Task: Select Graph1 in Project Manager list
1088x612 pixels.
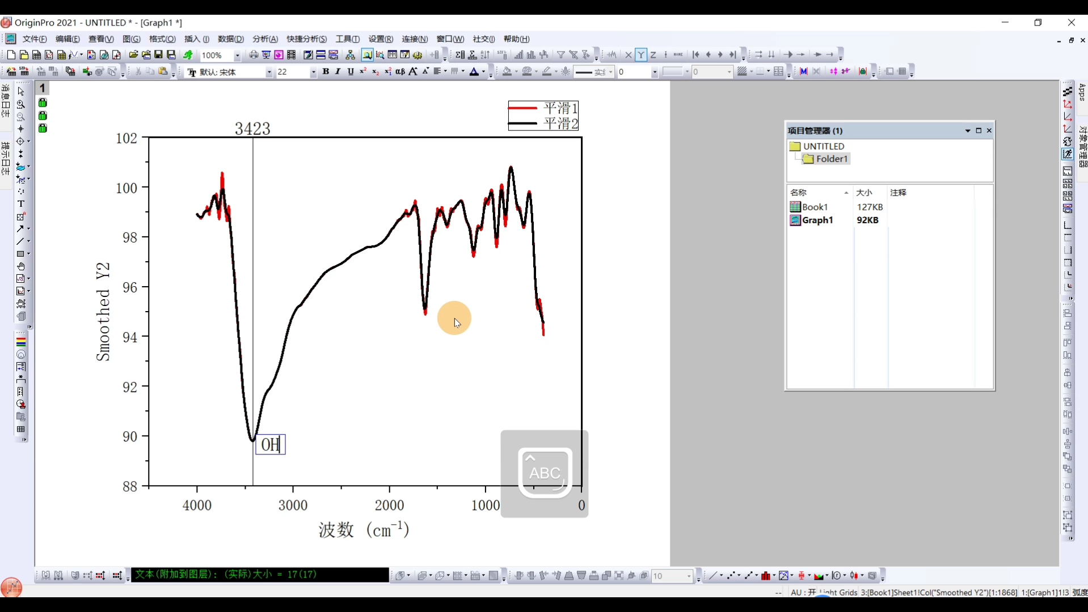Action: click(x=812, y=220)
